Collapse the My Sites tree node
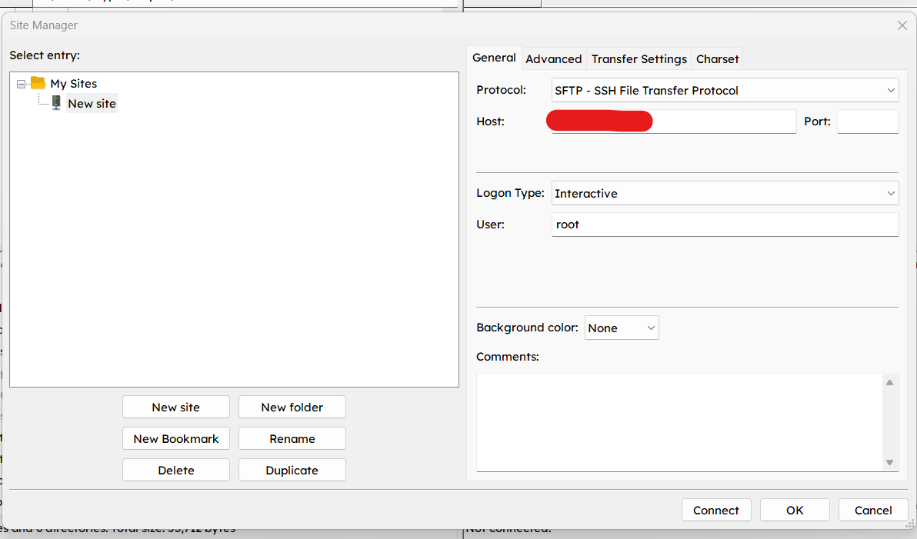The width and height of the screenshot is (917, 539). pyautogui.click(x=21, y=84)
